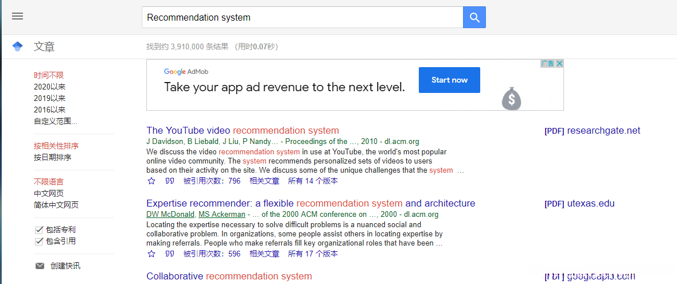Open Expertise recommender article title
This screenshot has width=677, height=284.
point(311,203)
